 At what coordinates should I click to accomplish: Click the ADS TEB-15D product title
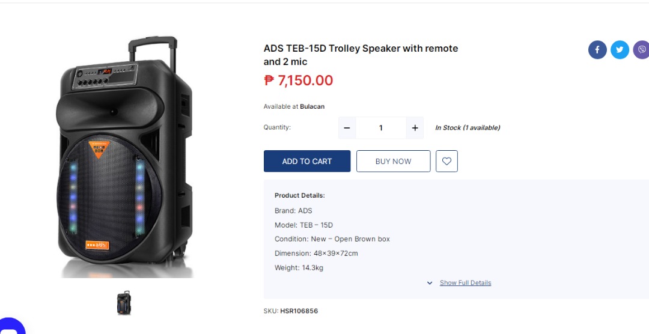[361, 55]
